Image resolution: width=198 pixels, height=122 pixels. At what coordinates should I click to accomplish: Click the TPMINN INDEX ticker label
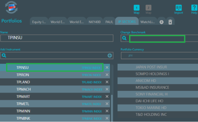point(92,111)
